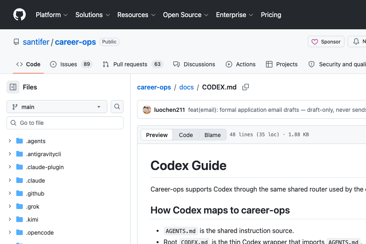
Task: Switch to the Code tab
Action: click(28, 64)
